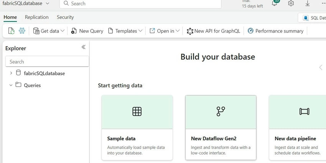The height and width of the screenshot is (163, 326).
Task: Click the Explorer search field
Action: [47, 62]
